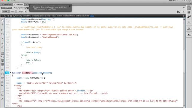This screenshot has width=192, height=108.
Task: Click the 'if($mail->Send())' line
Action: point(31,42)
